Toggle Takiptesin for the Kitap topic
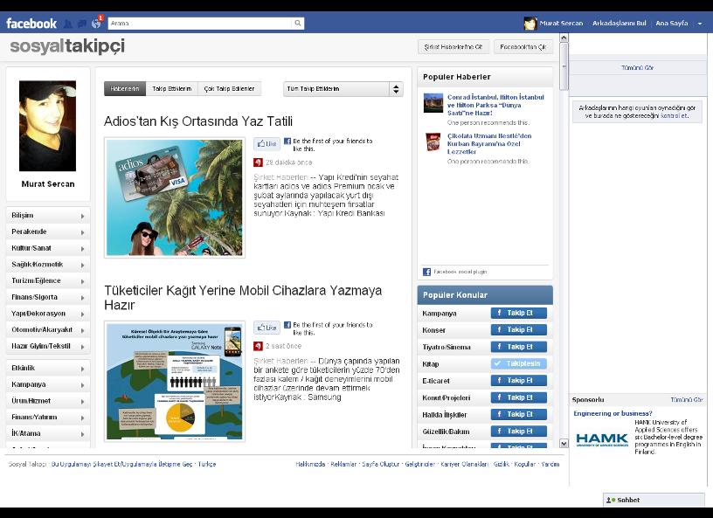 click(x=519, y=364)
